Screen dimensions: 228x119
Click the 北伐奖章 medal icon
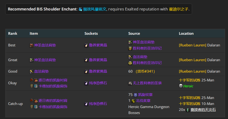[133, 101]
